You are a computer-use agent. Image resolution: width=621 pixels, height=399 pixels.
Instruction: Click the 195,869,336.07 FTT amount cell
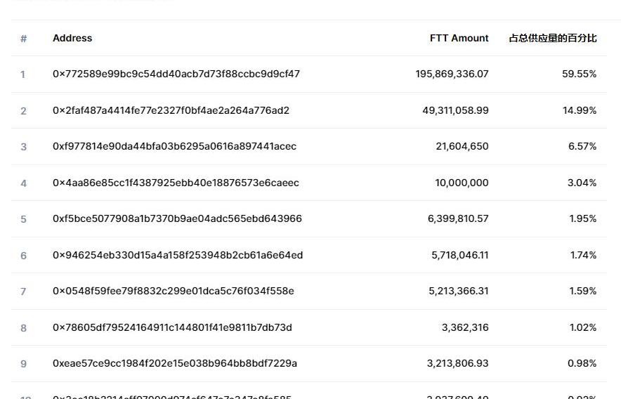point(452,74)
